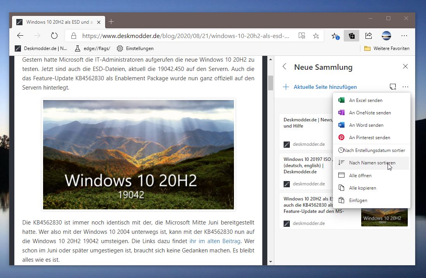This screenshot has width=426, height=278.
Task: Close the Windows 10 20H2 tab
Action: click(x=99, y=22)
